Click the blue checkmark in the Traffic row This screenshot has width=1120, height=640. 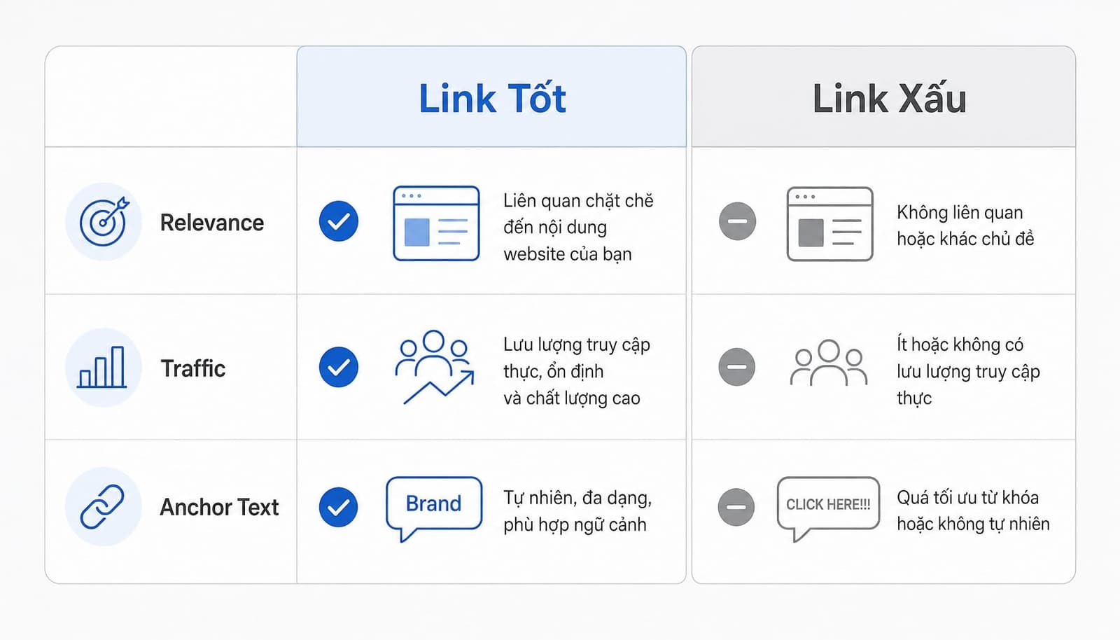tap(339, 367)
